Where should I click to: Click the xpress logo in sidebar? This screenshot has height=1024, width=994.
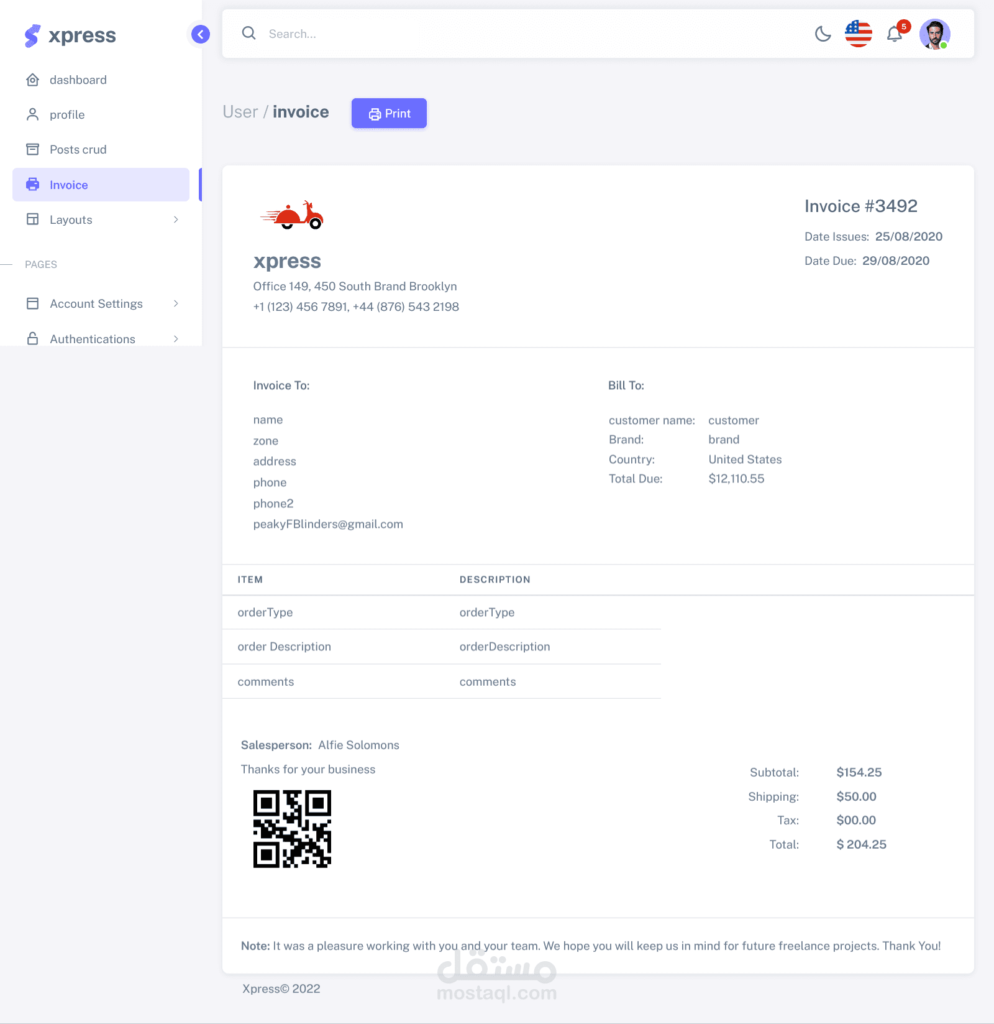70,35
